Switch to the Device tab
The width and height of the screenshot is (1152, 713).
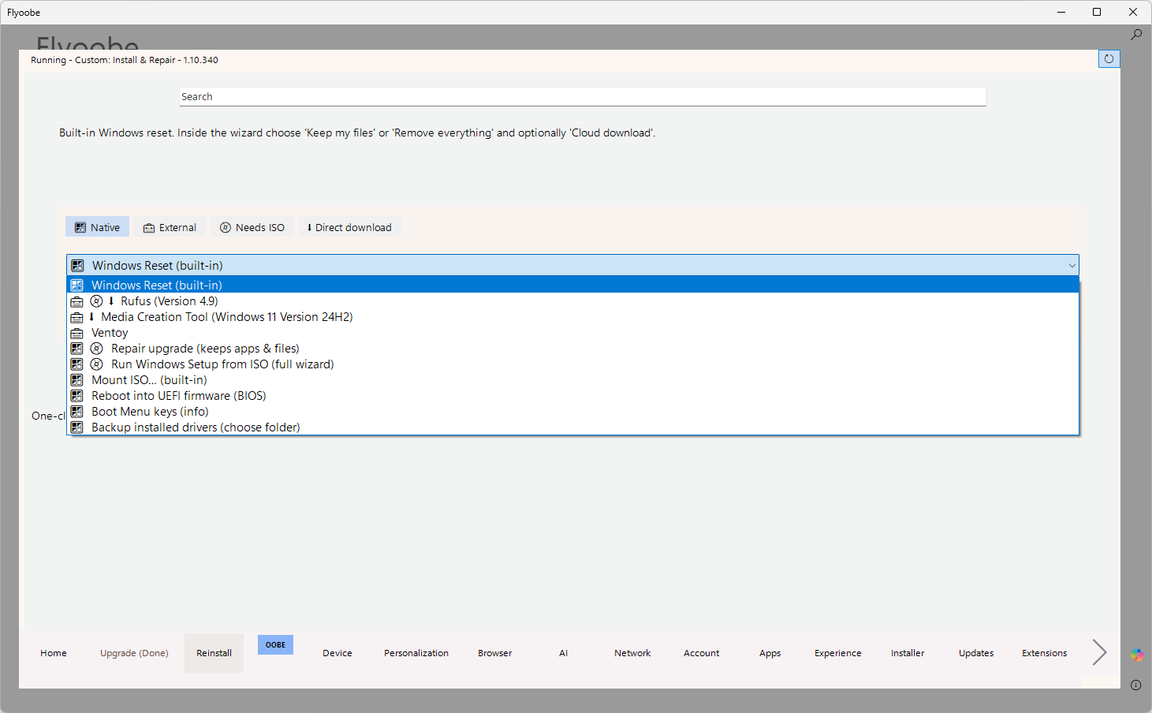pos(337,653)
